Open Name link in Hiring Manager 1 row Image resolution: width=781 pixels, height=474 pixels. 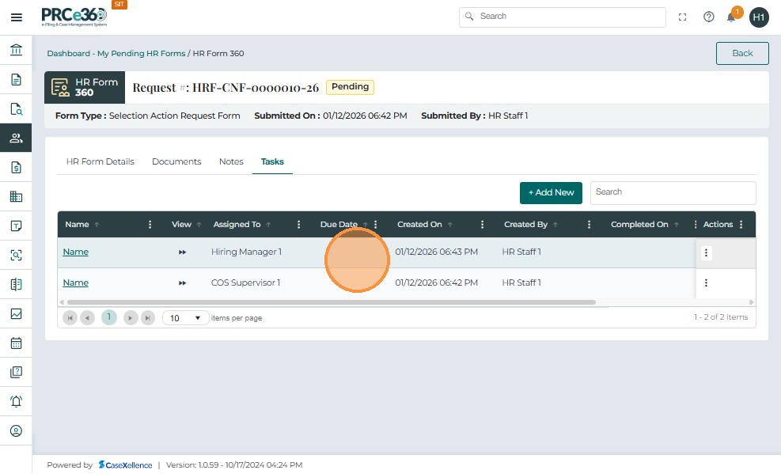click(76, 252)
